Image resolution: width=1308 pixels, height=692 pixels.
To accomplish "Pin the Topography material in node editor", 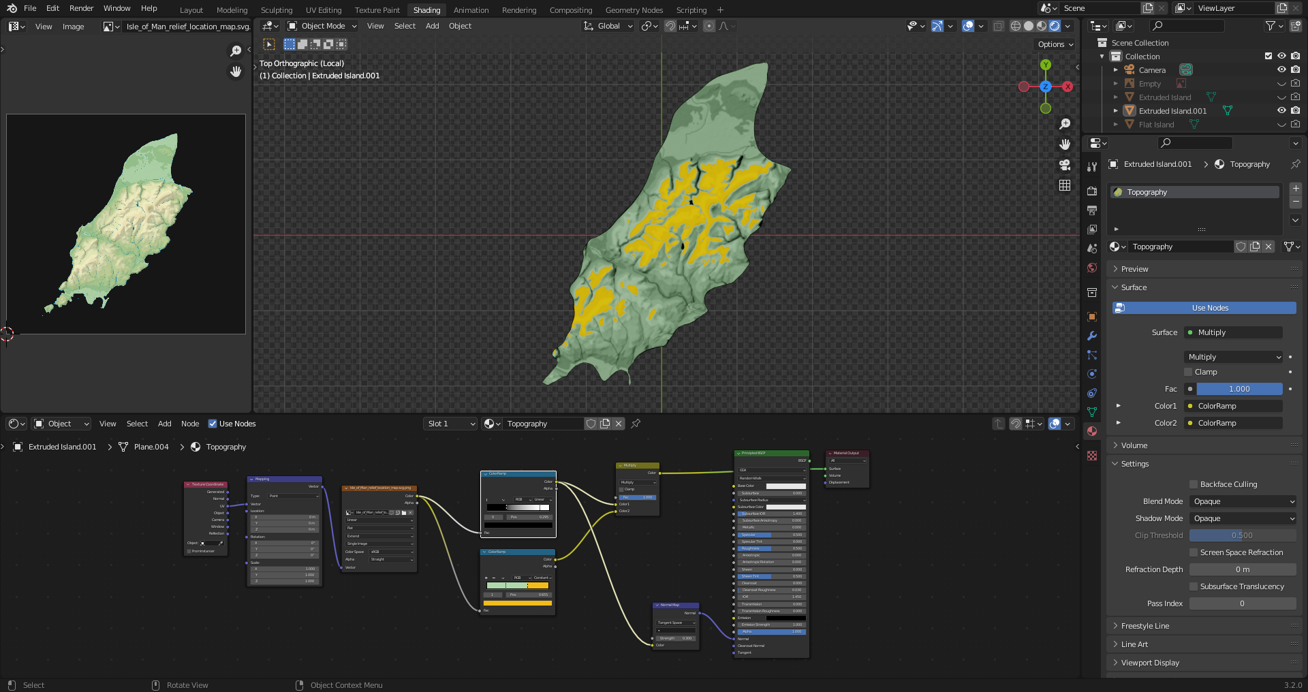I will pyautogui.click(x=636, y=424).
